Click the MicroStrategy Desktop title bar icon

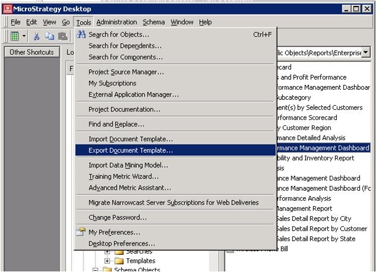click(x=7, y=8)
